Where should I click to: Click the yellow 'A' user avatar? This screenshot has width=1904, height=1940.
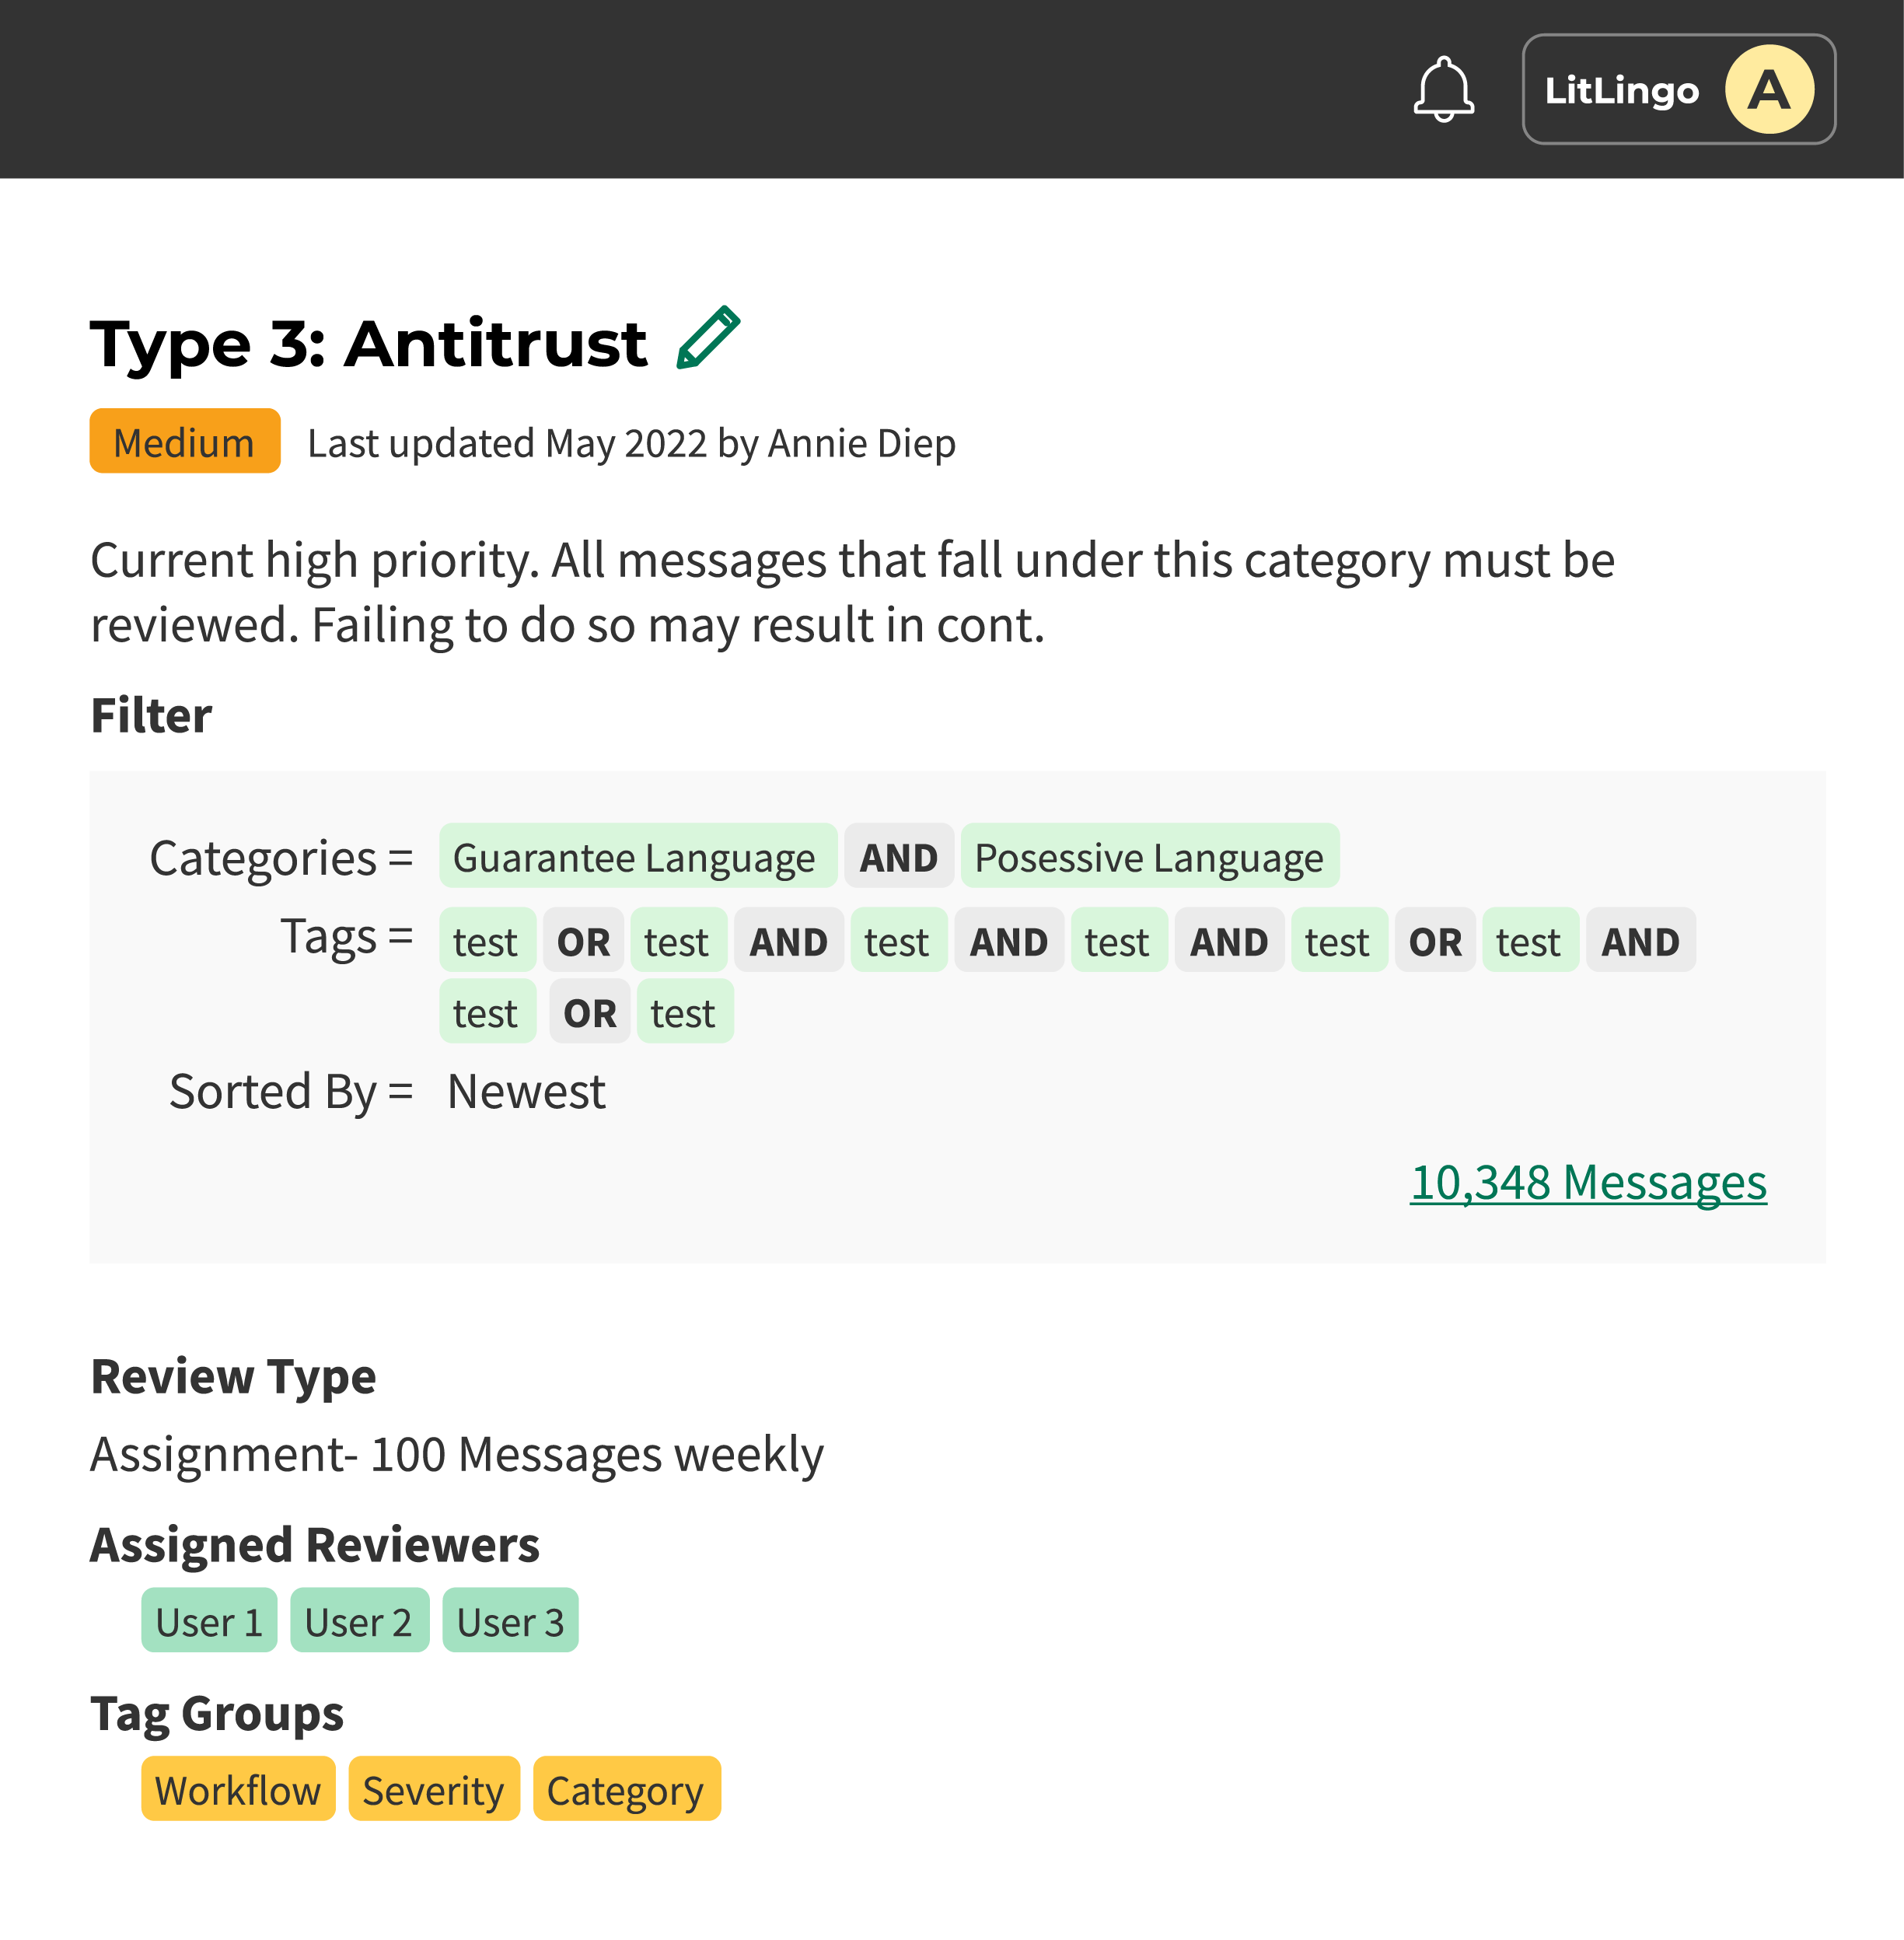(x=1768, y=90)
